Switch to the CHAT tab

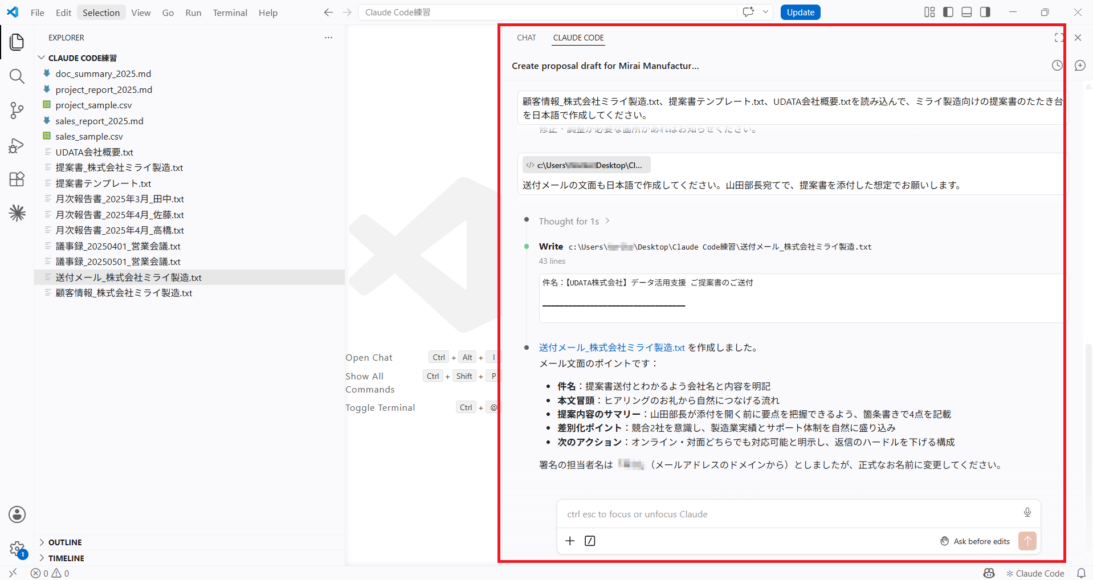pyautogui.click(x=526, y=38)
